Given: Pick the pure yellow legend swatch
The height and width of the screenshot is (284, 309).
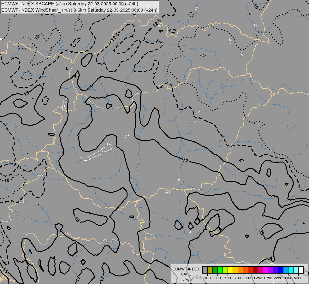Looking at the screenshot, I should pos(230,270).
